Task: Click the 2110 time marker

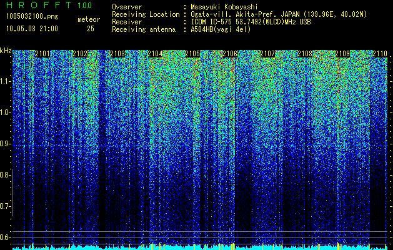Action: click(380, 54)
